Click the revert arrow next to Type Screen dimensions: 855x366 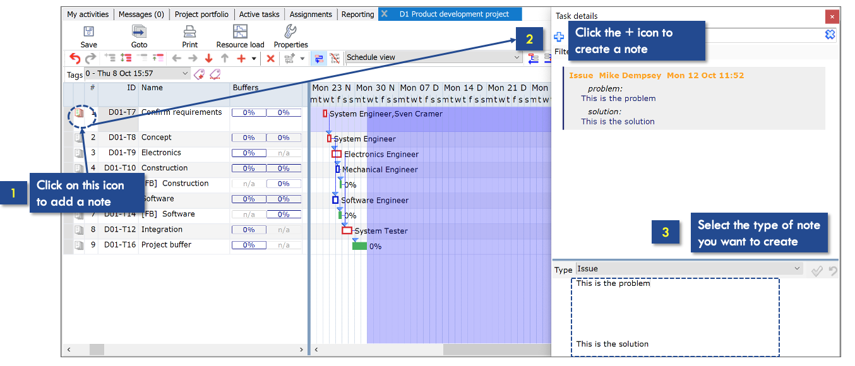(833, 270)
